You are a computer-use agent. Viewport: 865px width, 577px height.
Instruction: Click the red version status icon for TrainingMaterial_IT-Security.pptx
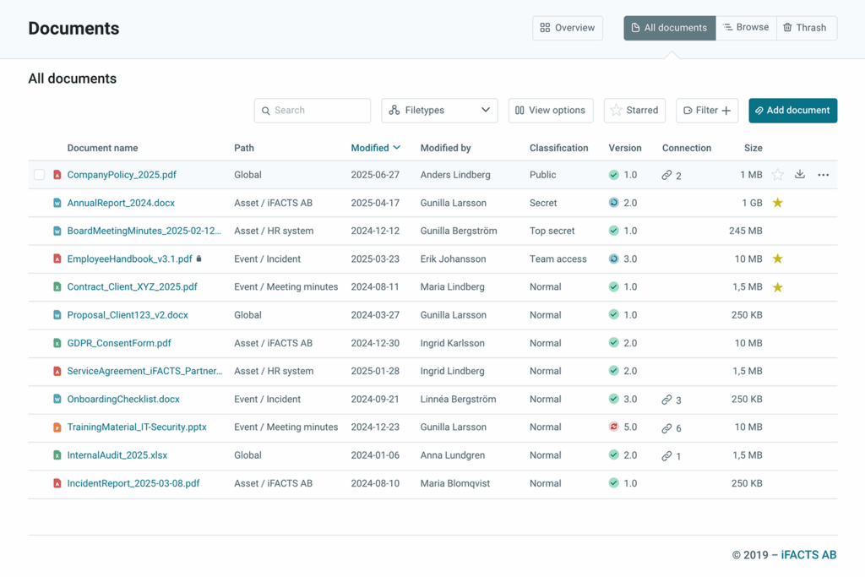(x=614, y=427)
